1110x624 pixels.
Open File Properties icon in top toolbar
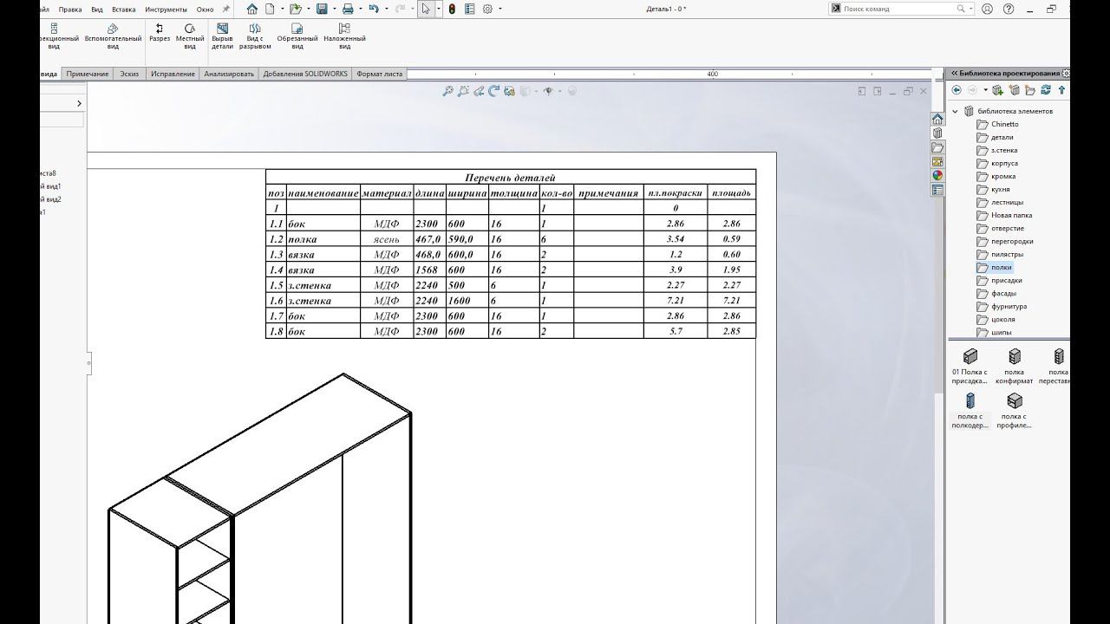point(469,9)
